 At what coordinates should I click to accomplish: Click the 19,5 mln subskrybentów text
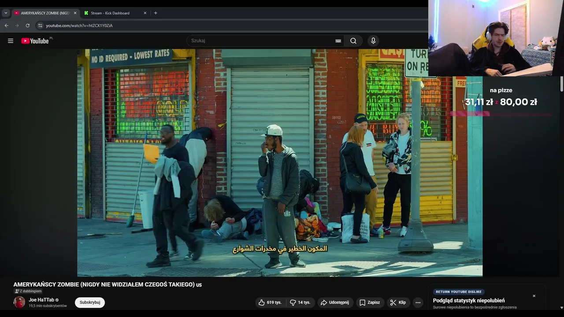coord(48,306)
